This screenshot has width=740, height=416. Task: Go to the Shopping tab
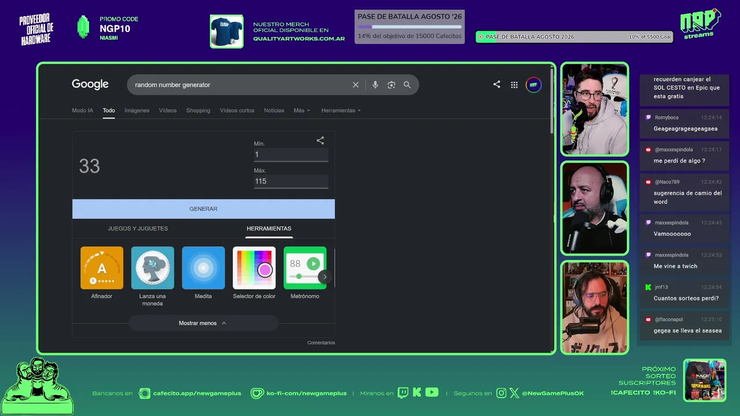(x=198, y=110)
